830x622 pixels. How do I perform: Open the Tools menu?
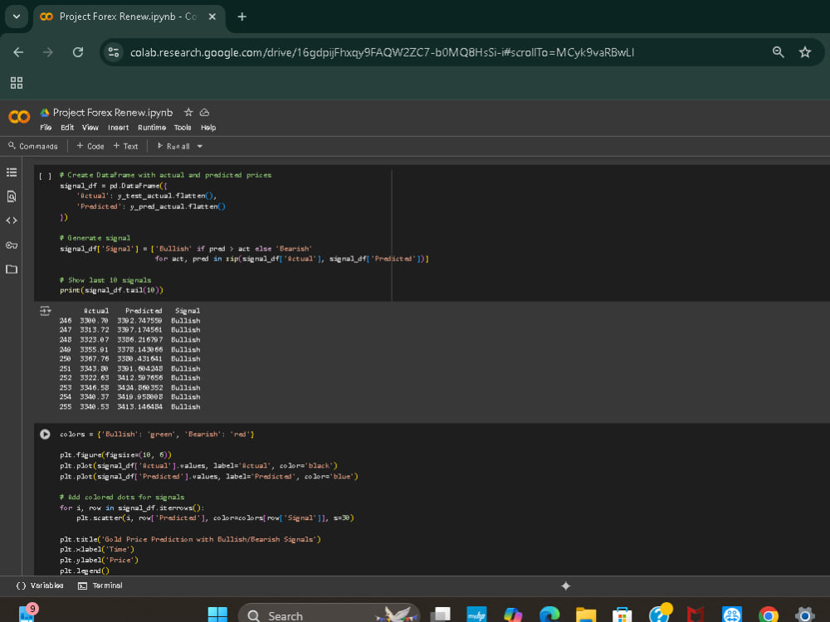pyautogui.click(x=183, y=128)
